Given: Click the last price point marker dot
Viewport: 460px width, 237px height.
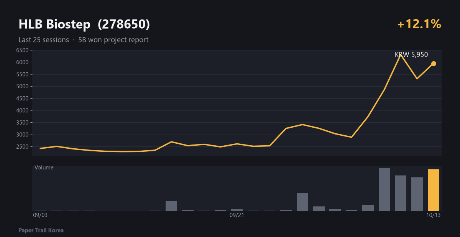Looking at the screenshot, I should (434, 64).
